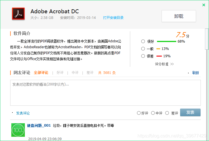Image resolution: width=209 pixels, height=141 pixels.
Task: Close the software details window
Action: pyautogui.click(x=204, y=5)
